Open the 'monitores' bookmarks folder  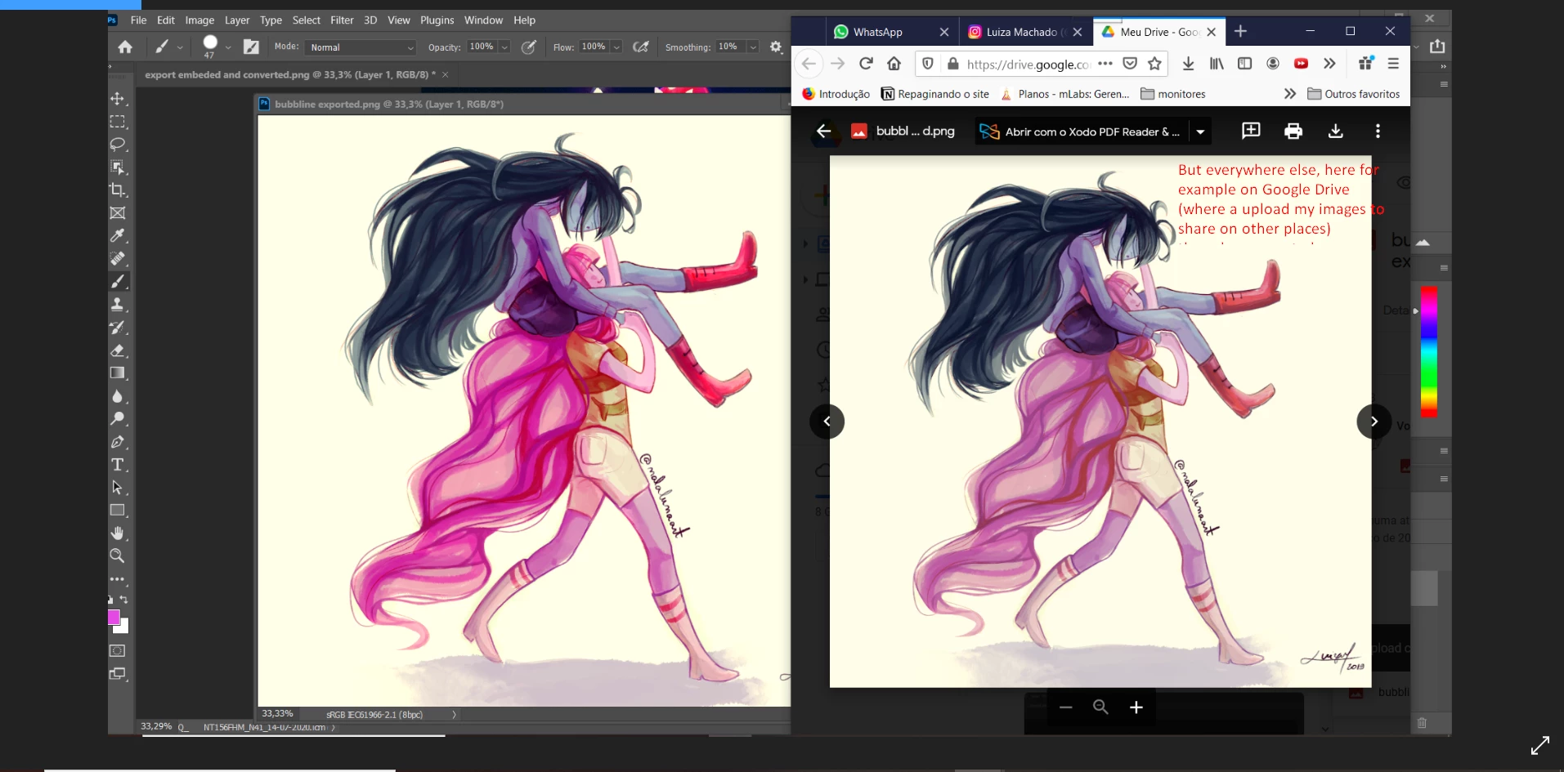1173,94
